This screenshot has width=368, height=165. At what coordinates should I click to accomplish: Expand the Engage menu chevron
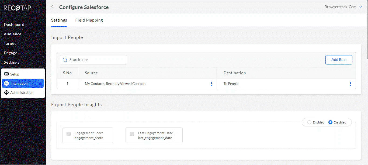pyautogui.click(x=38, y=53)
